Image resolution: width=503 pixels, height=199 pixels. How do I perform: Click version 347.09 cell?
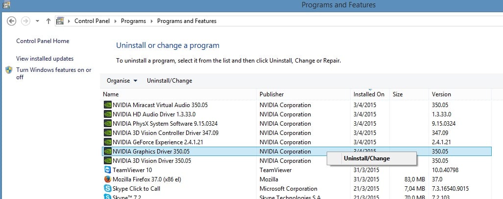point(440,133)
